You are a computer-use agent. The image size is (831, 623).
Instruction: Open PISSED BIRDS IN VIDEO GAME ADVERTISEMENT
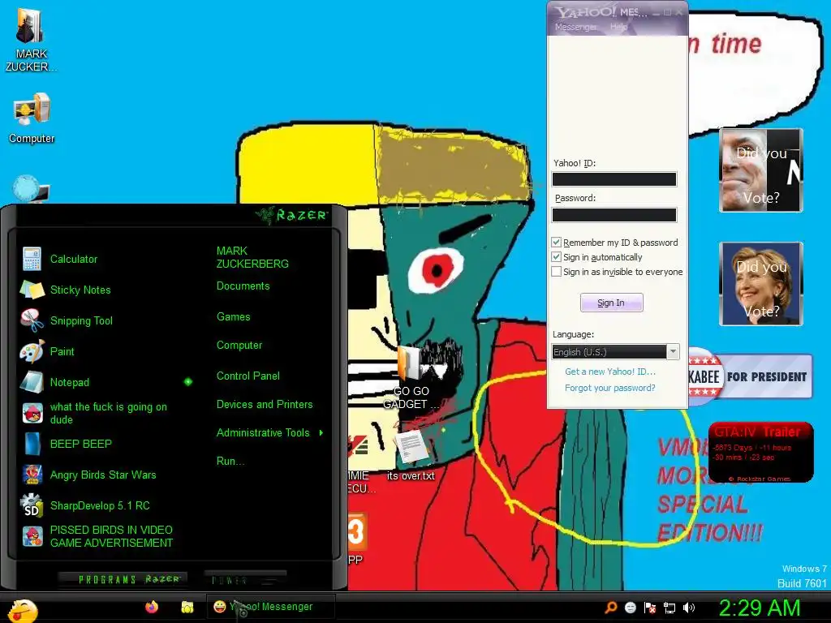coord(97,536)
